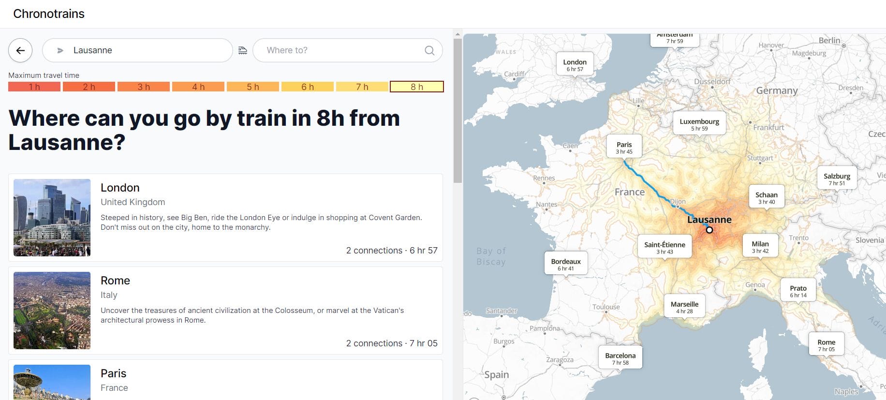Image resolution: width=886 pixels, height=400 pixels.
Task: Click the London 6 hr 57 map label
Action: (575, 65)
